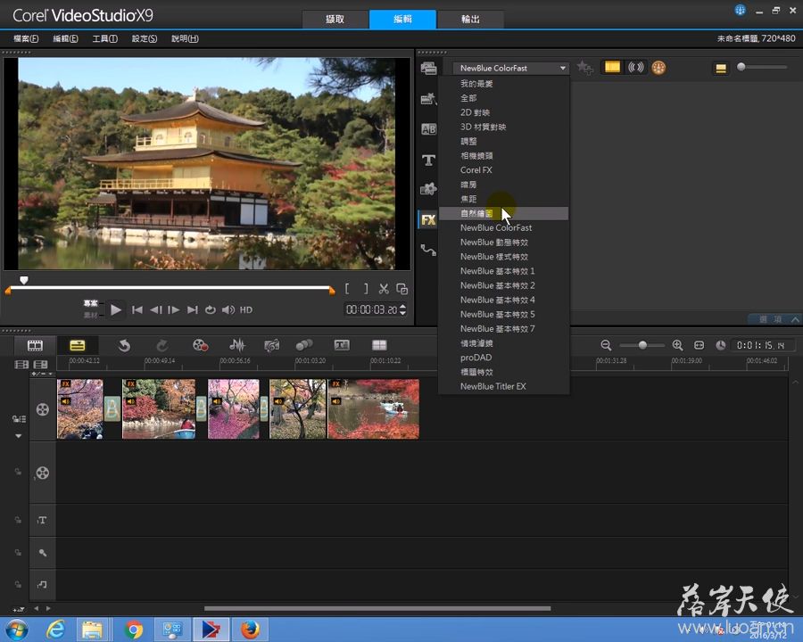Screen dimensions: 803x642
Task: Click the system volume speaker button
Action: click(x=228, y=309)
